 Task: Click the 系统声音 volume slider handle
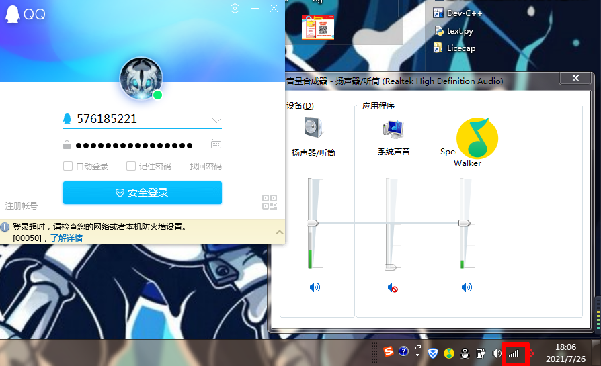click(390, 267)
